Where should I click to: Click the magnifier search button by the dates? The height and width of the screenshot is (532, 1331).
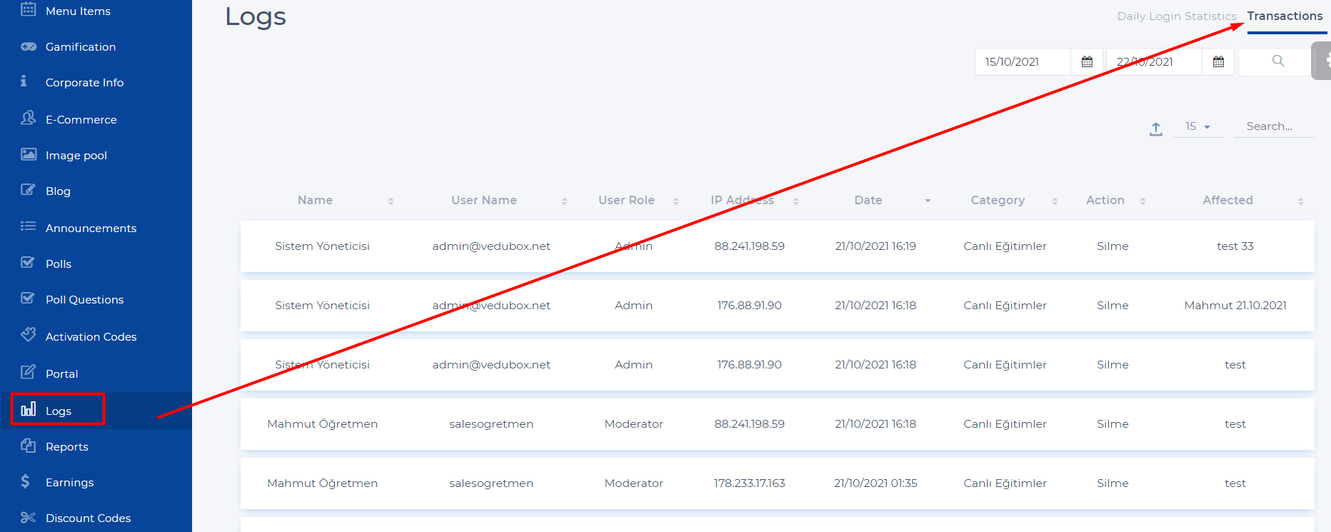point(1277,61)
